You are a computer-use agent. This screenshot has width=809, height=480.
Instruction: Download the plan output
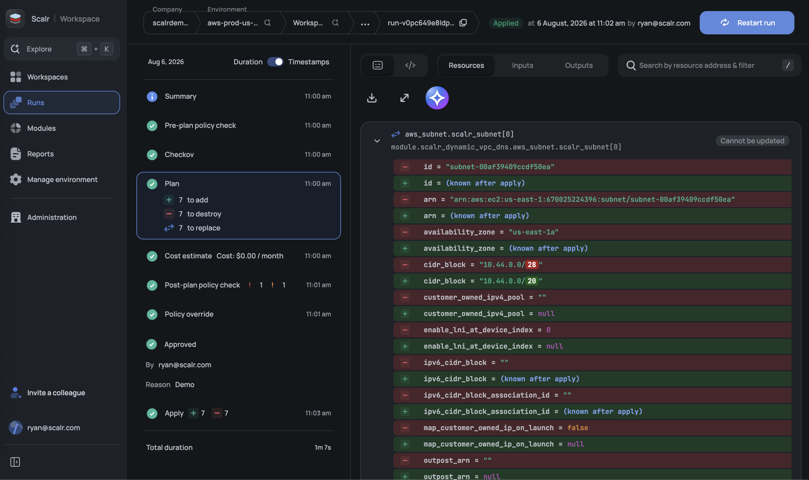click(x=372, y=98)
